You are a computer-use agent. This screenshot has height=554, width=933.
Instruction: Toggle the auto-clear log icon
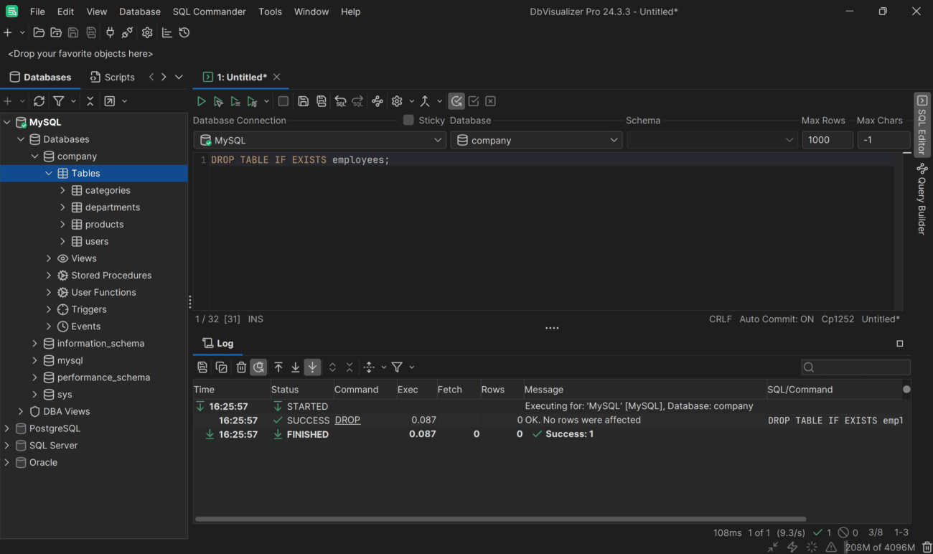(x=258, y=367)
